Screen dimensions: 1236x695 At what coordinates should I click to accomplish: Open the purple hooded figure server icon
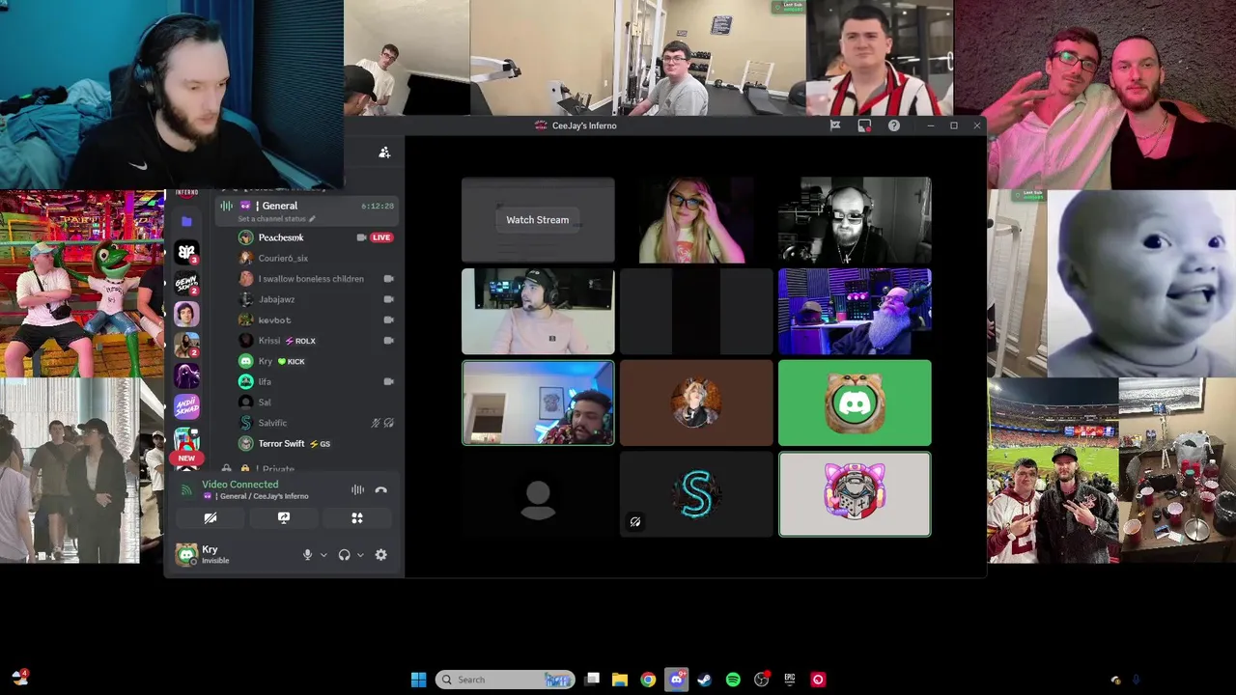pyautogui.click(x=186, y=375)
